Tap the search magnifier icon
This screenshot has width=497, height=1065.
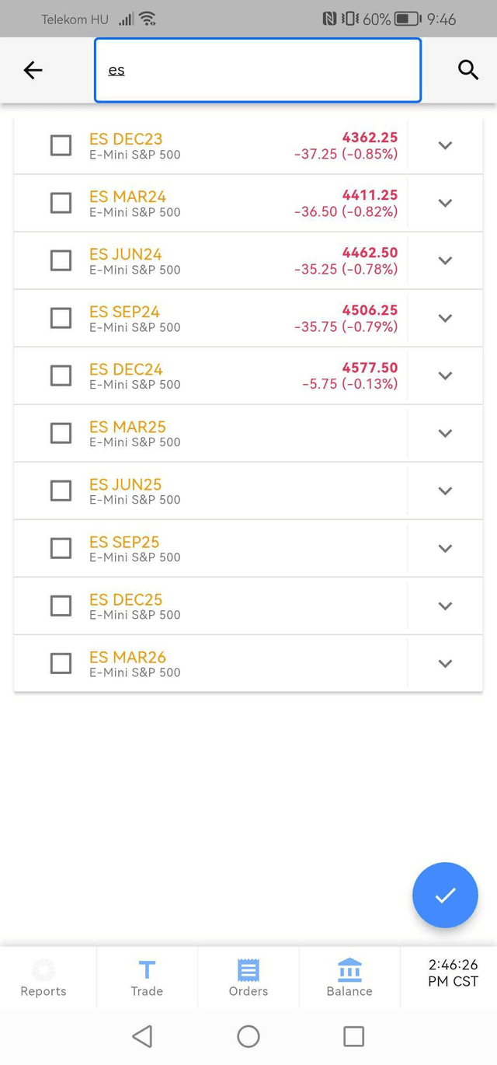coord(468,70)
